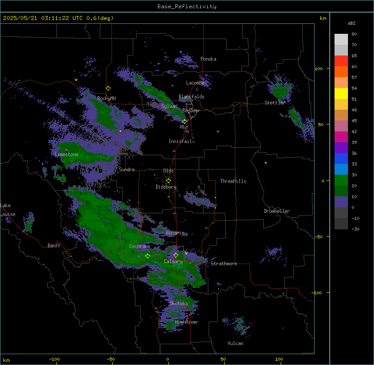Click the Cochrane town label

click(140, 246)
